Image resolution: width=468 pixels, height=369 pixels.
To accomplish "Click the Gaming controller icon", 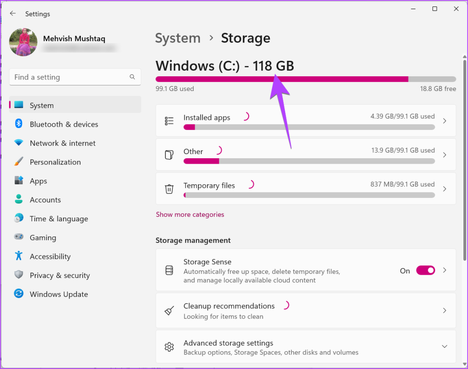I will [x=19, y=237].
